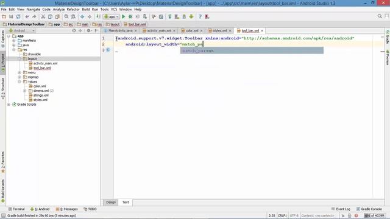390x219 pixels.
Task: Click the Sync Project with Gradle icon
Action: (170, 16)
